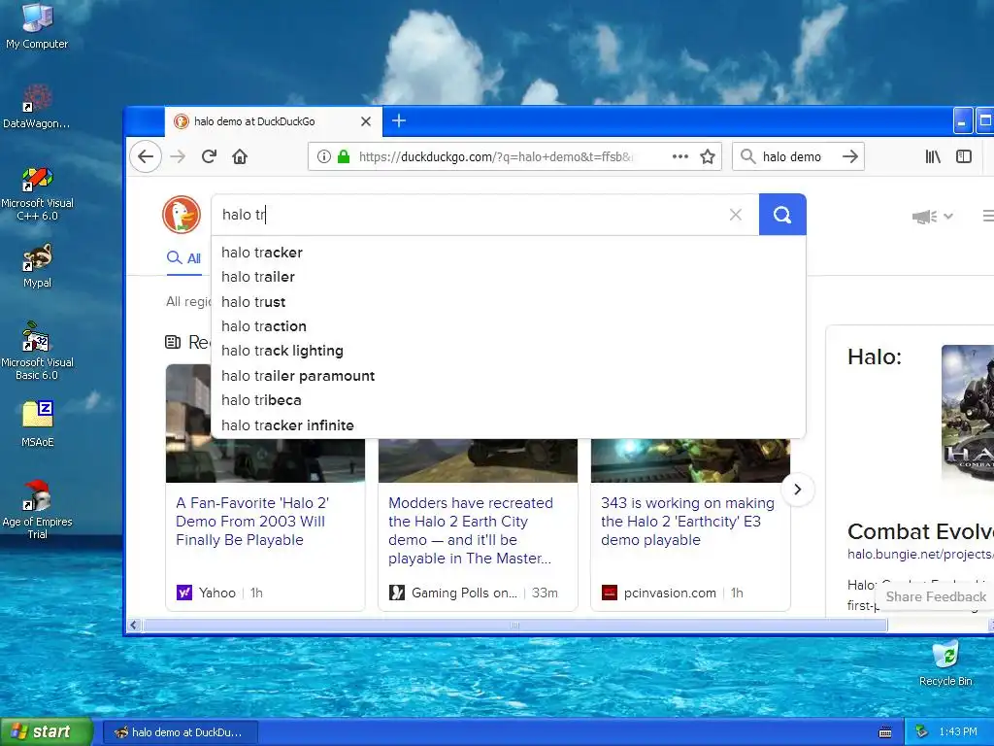Viewport: 994px width, 746px height.
Task: Launch Age of Empires Trial shortcut
Action: point(37,509)
